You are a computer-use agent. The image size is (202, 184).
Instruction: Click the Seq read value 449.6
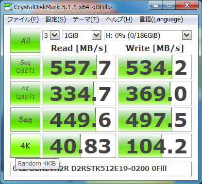79,119
